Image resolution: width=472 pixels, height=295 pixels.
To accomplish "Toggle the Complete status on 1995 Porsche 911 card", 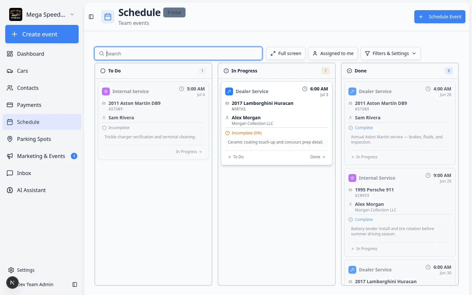I will (x=361, y=220).
